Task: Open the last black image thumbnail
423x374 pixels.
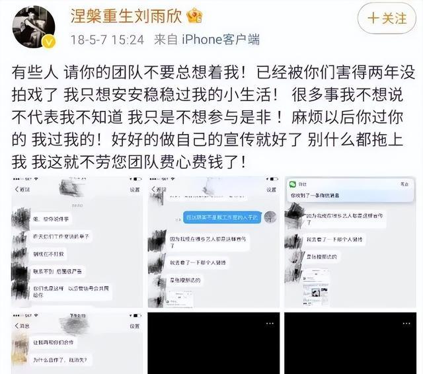Action: tap(350, 343)
